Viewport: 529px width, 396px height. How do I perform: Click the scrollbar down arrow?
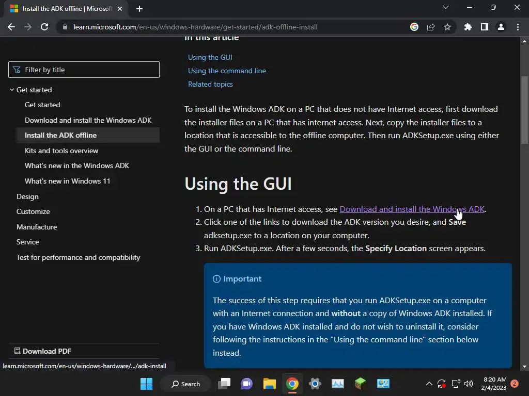[524, 367]
